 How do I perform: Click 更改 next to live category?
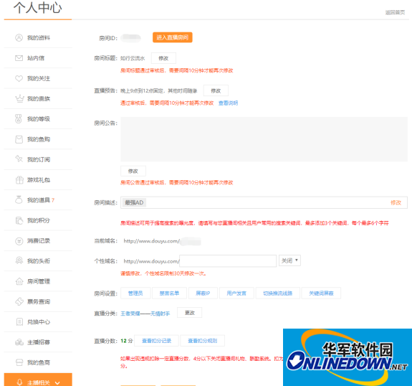[x=190, y=313]
